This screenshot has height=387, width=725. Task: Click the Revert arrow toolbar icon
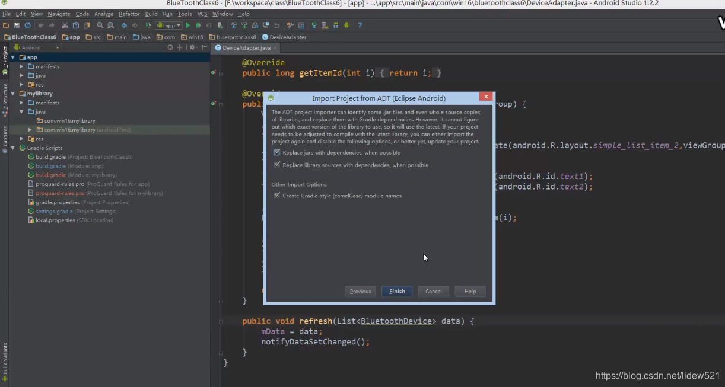coord(276,25)
